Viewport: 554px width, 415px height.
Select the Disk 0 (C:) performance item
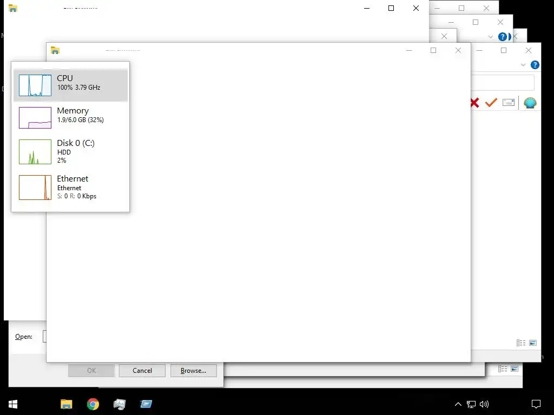pos(70,151)
